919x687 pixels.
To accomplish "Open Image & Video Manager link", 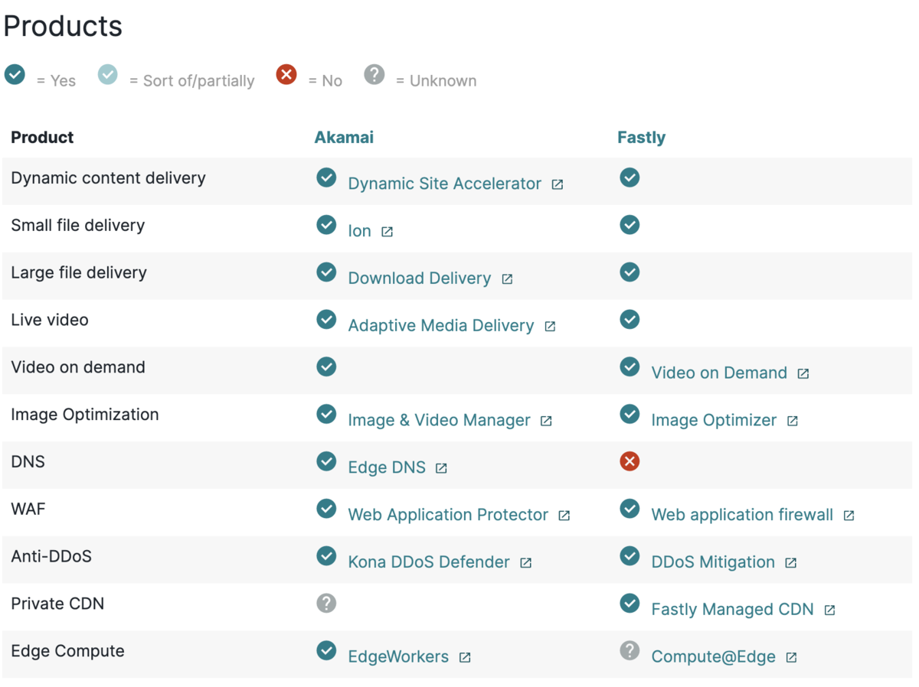I will pyautogui.click(x=439, y=421).
